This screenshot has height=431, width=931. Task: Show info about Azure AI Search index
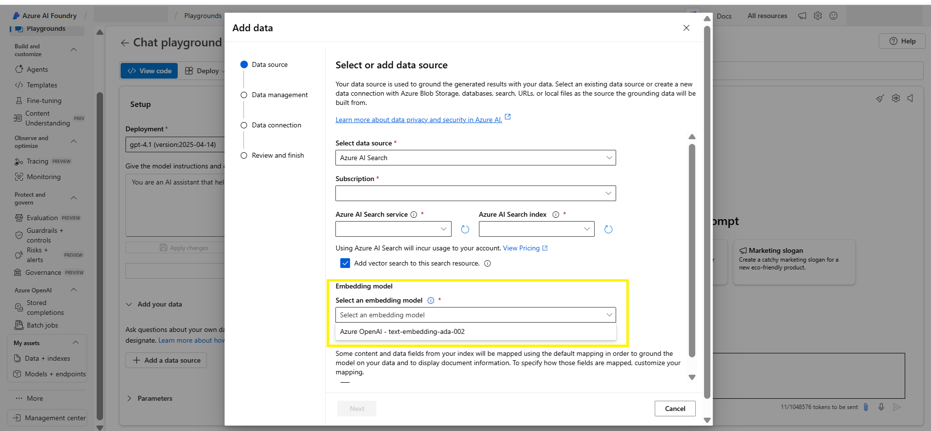(556, 215)
